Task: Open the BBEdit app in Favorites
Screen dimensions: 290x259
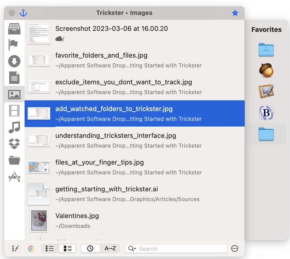Action: tap(266, 112)
